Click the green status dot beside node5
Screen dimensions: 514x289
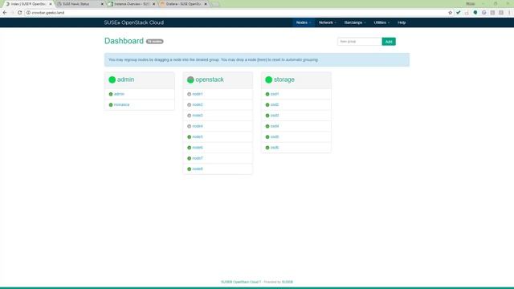point(190,137)
